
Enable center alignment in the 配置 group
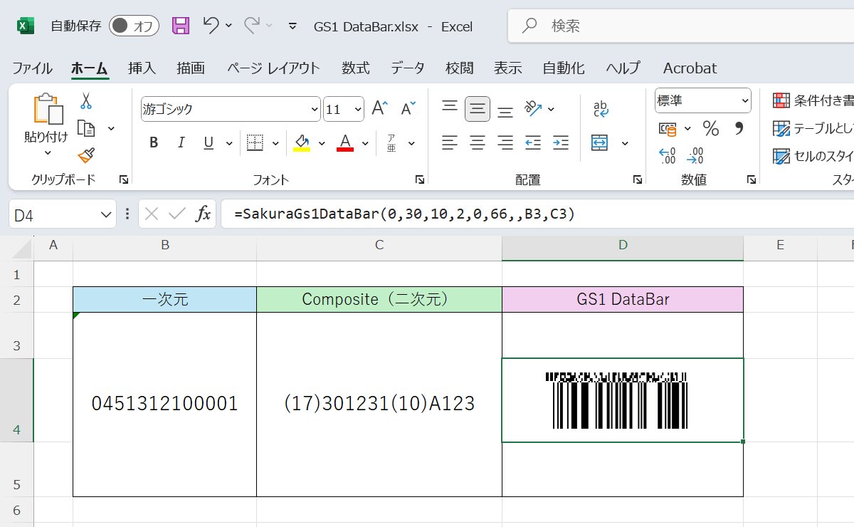[x=477, y=142]
